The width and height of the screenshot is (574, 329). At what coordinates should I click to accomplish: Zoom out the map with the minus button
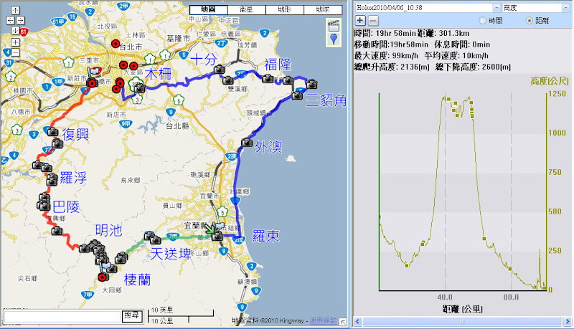coord(15,52)
